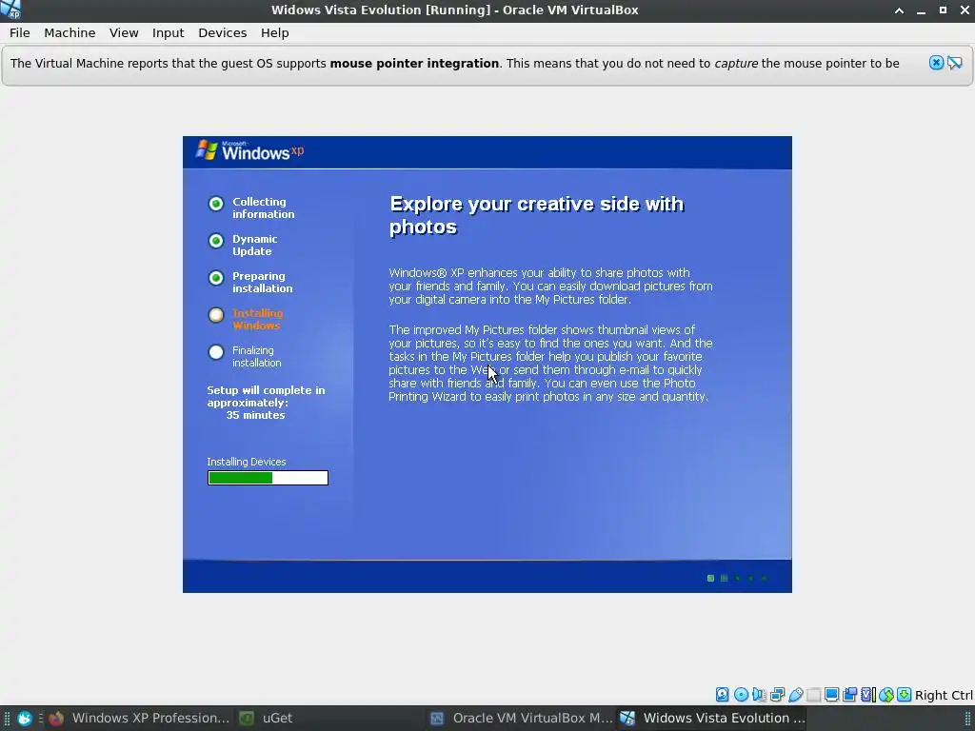Click the optical disc drive status icon
Image resolution: width=975 pixels, height=731 pixels.
pos(741,694)
